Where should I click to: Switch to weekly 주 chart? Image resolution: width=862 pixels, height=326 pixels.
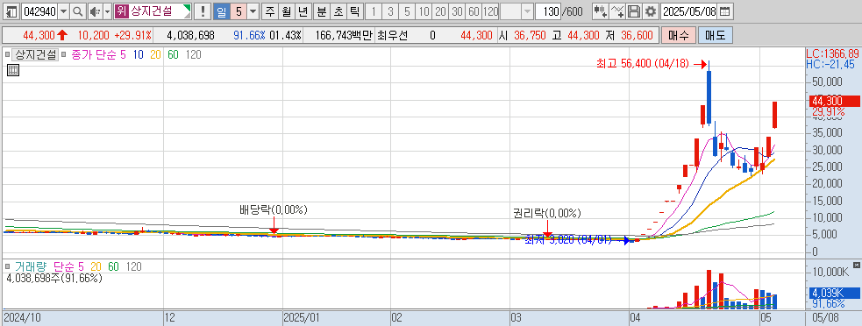click(270, 11)
